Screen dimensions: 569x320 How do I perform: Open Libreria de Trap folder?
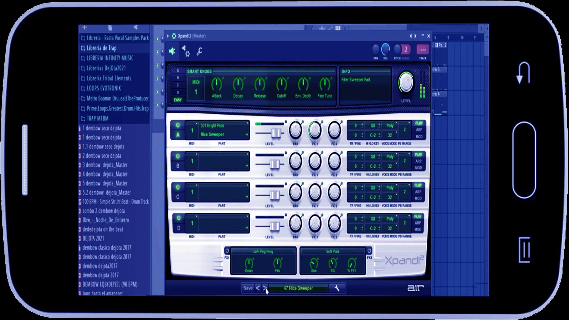[101, 48]
